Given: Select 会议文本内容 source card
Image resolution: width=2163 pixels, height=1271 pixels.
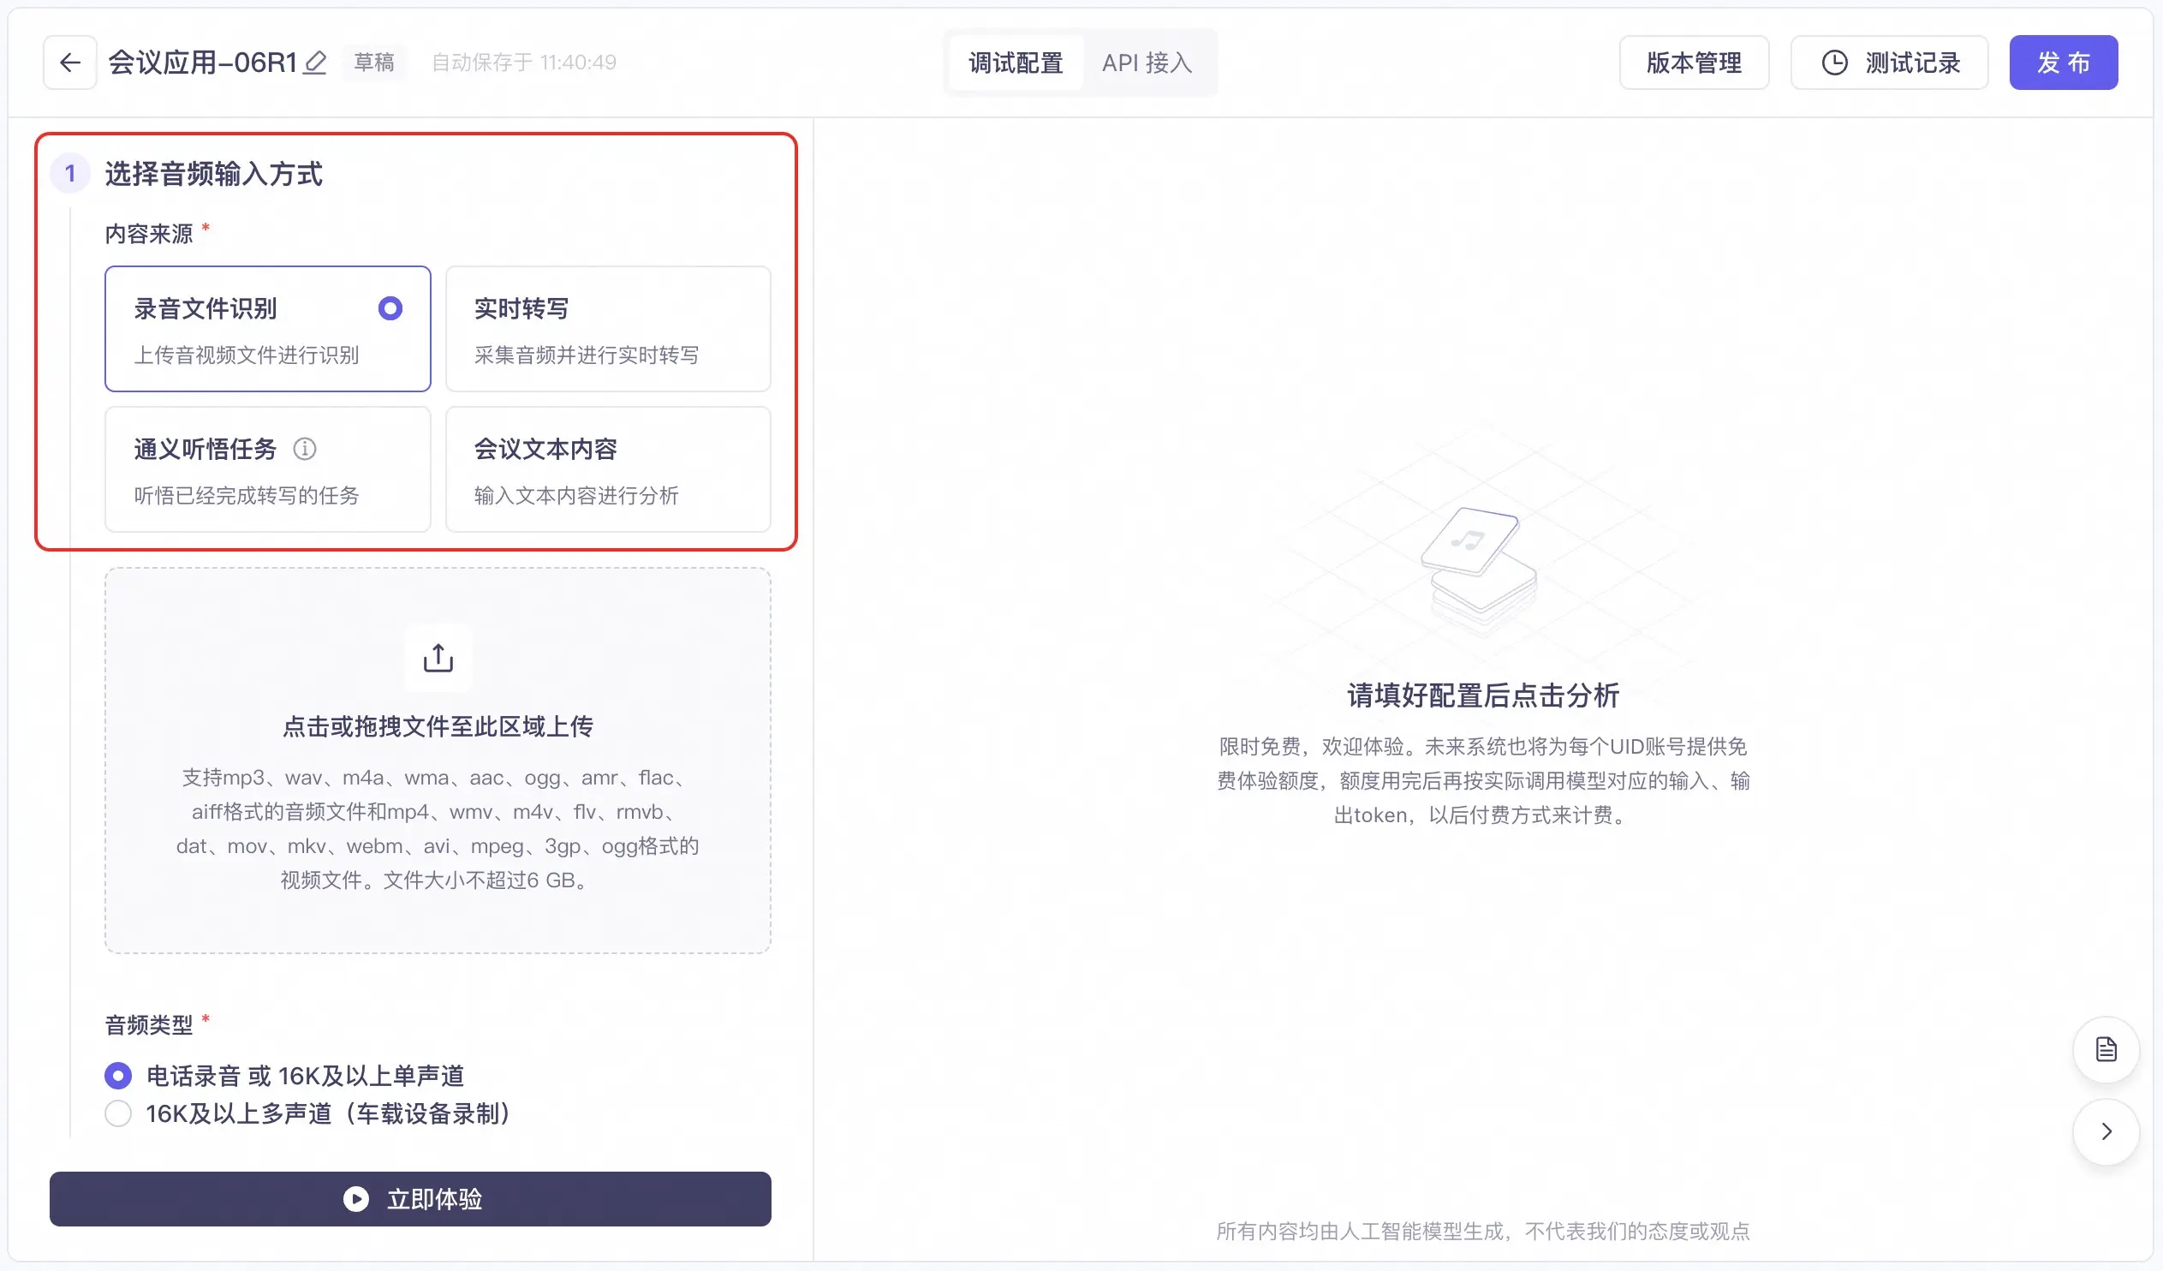Looking at the screenshot, I should click(608, 469).
